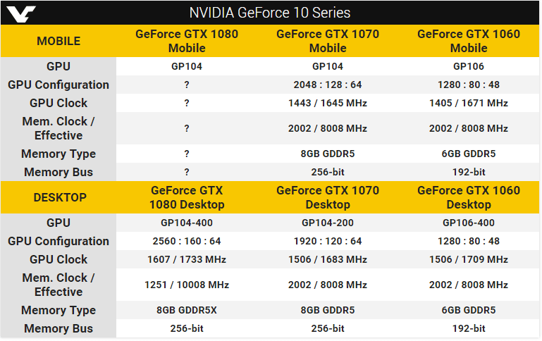
Task: Click the 1405 / 1671 MHz clock cell
Action: coord(469,103)
